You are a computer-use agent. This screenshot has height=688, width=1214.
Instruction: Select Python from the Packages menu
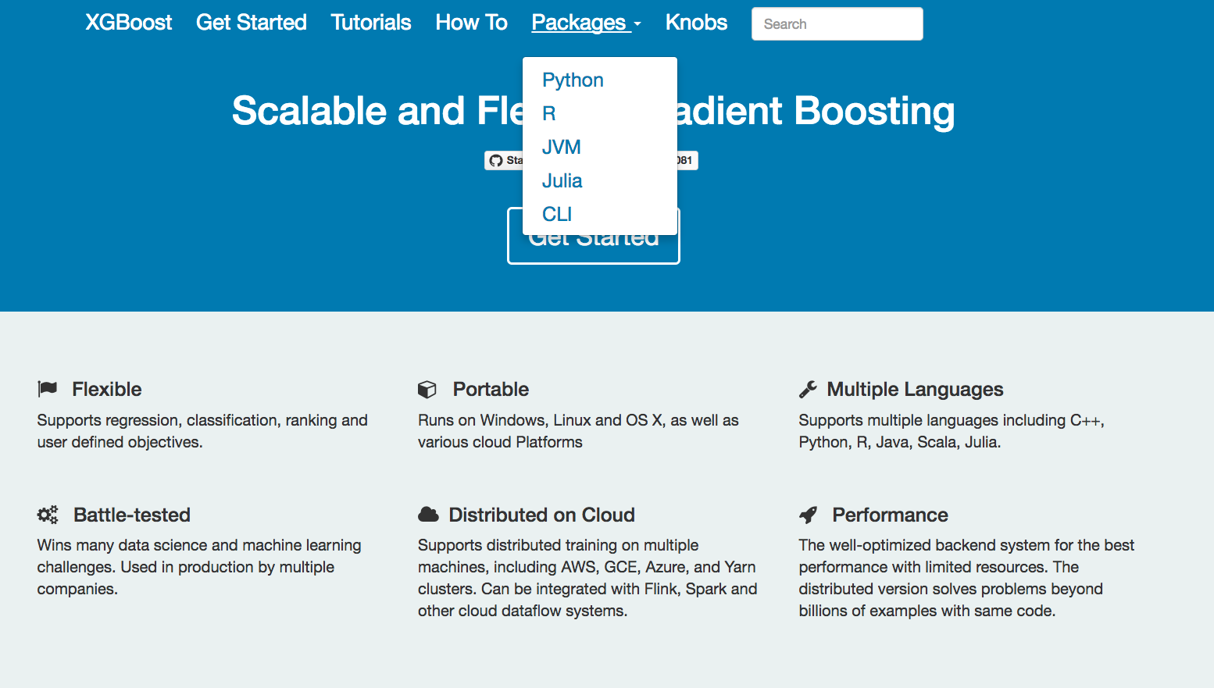point(573,80)
